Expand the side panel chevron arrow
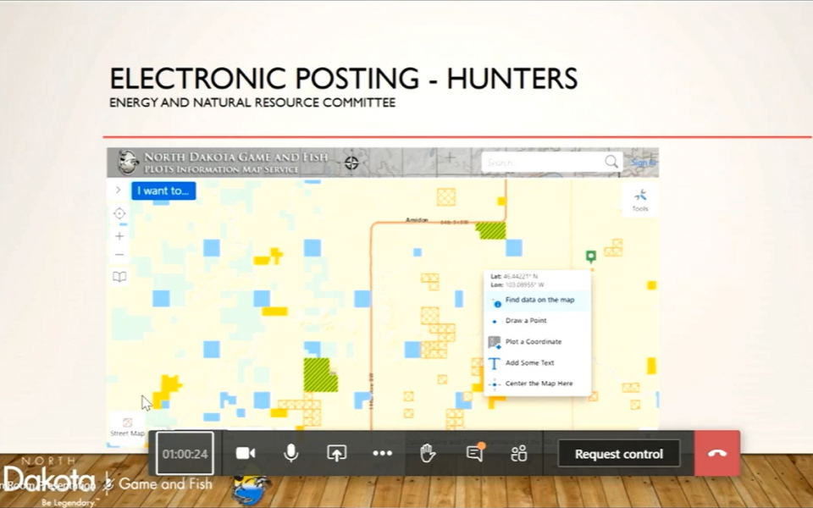The width and height of the screenshot is (813, 508). tap(119, 190)
